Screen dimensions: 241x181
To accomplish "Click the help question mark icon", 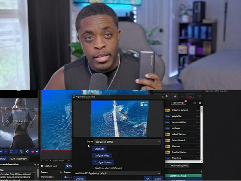I will (x=199, y=96).
